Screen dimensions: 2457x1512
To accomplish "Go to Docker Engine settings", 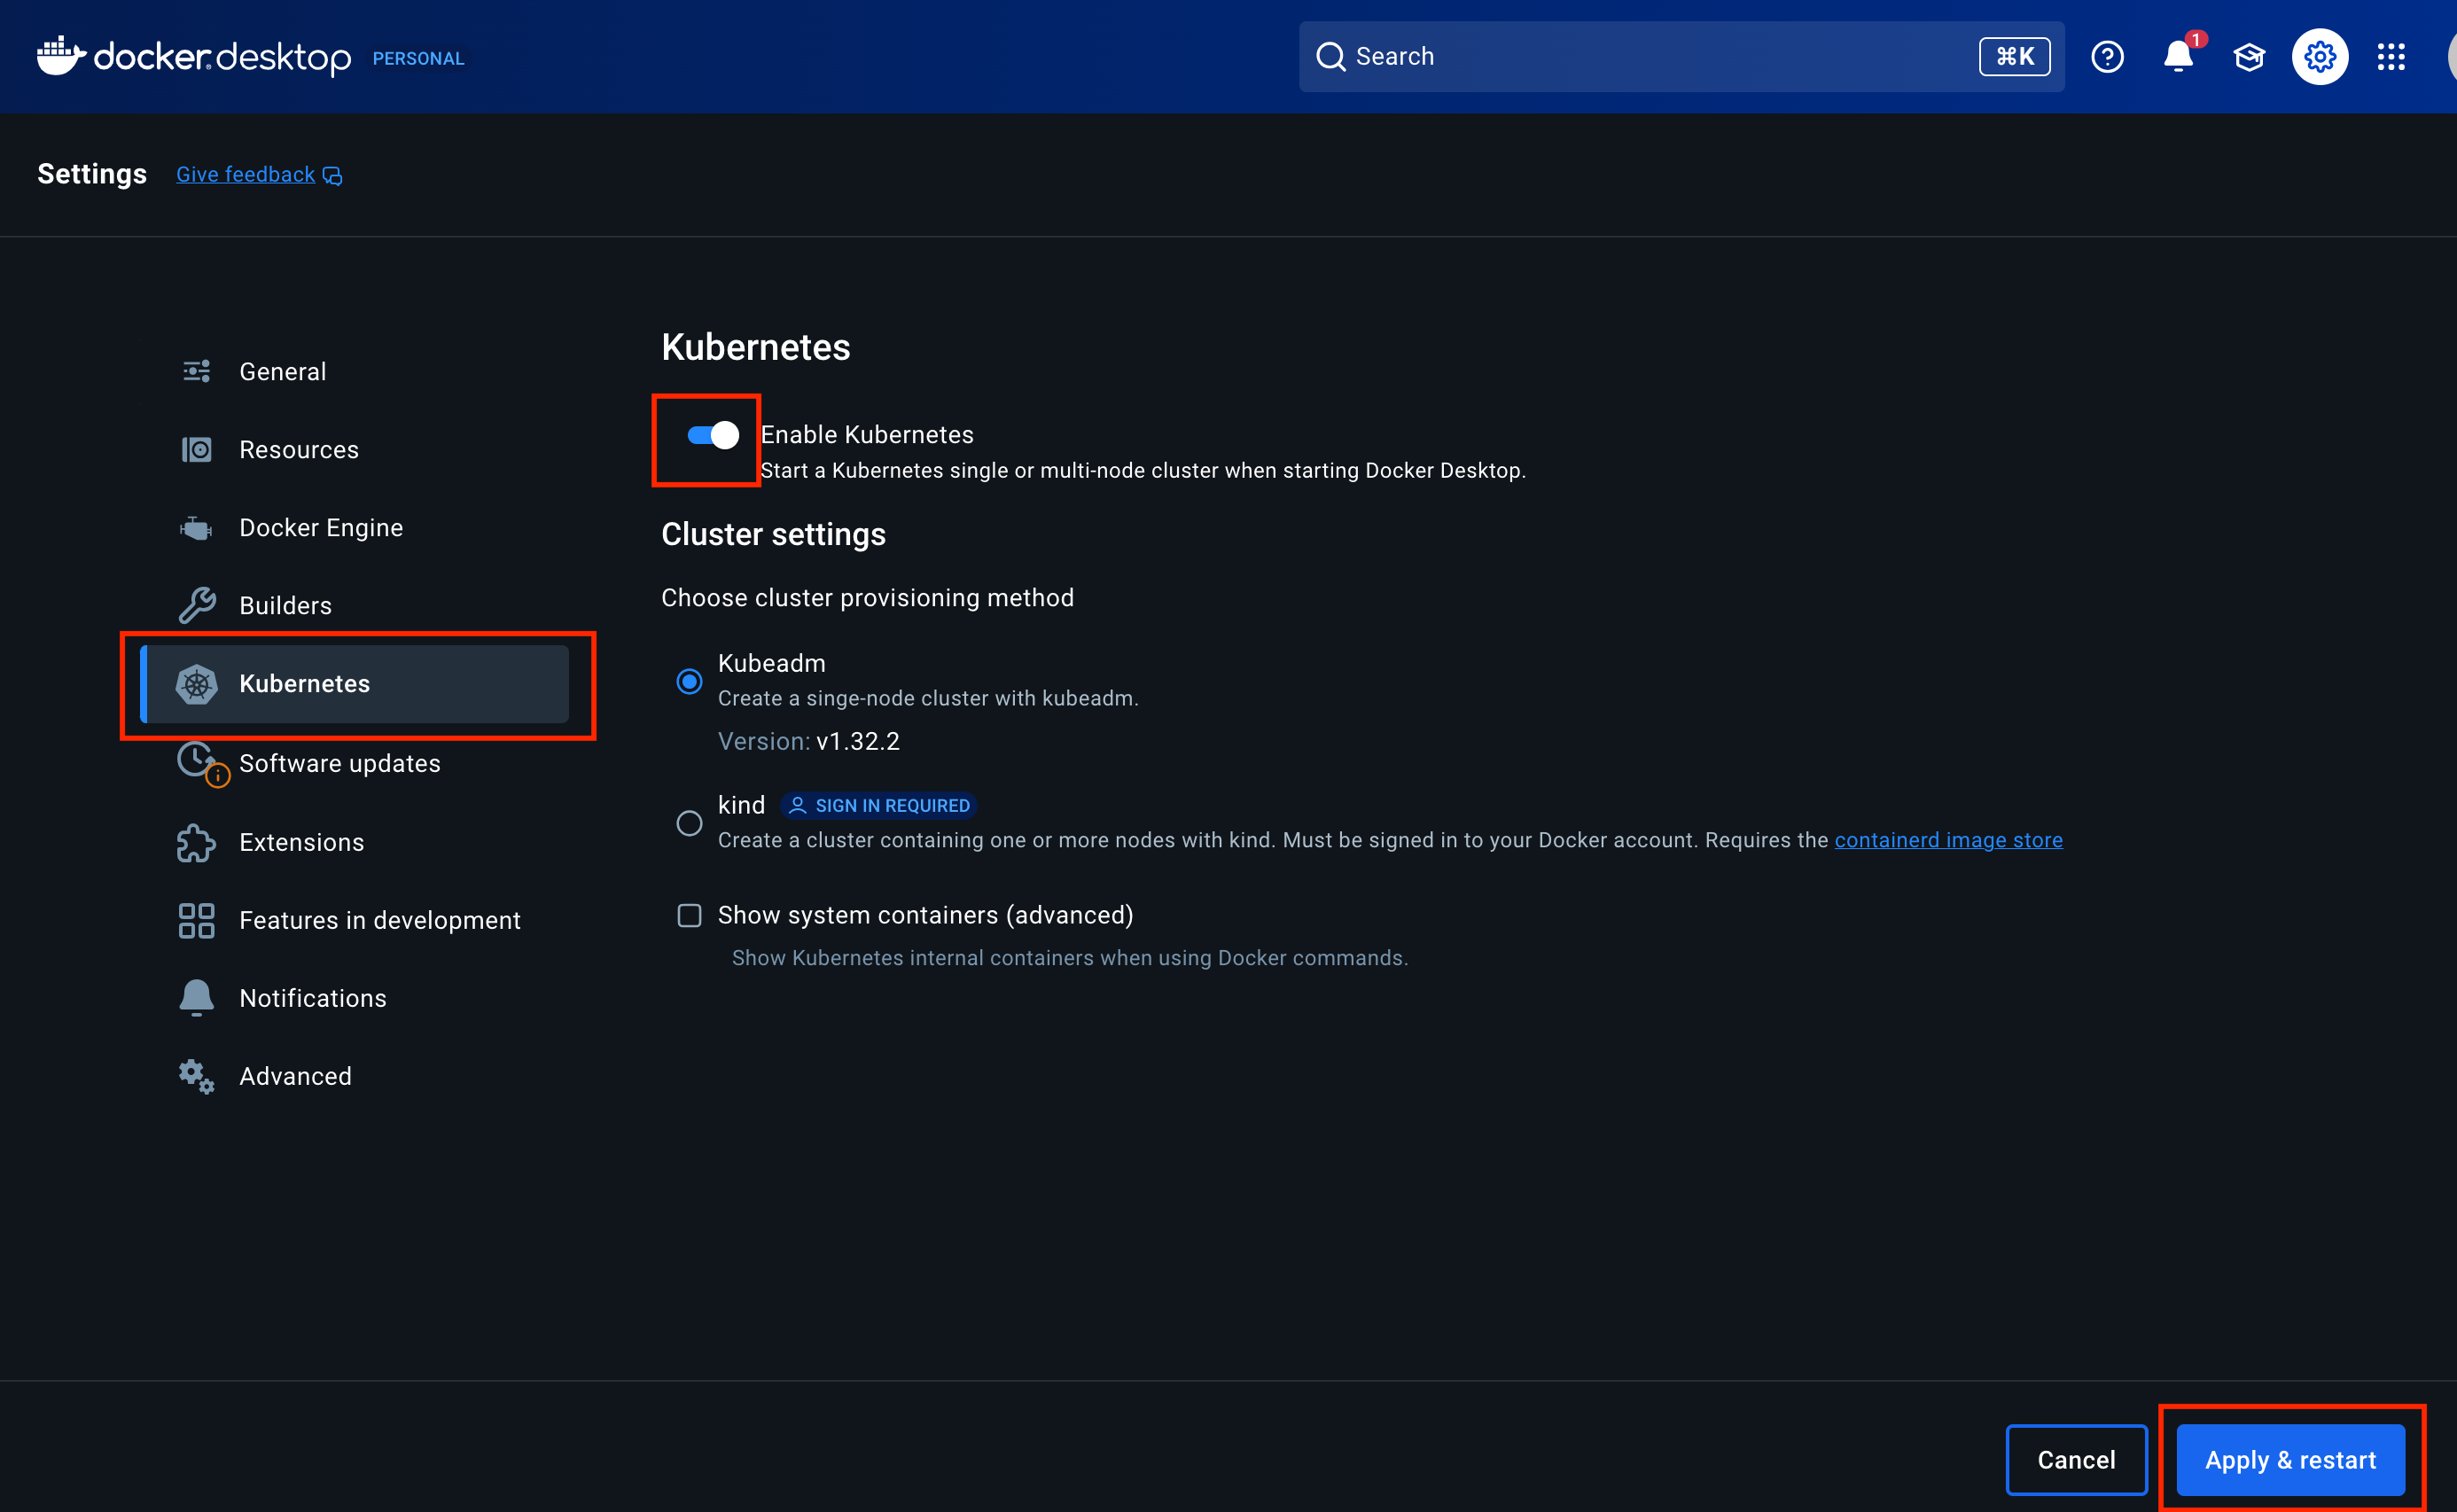I will (355, 528).
